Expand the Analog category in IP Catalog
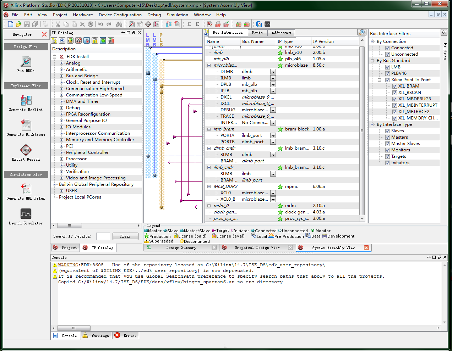The width and height of the screenshot is (452, 351). pos(61,63)
